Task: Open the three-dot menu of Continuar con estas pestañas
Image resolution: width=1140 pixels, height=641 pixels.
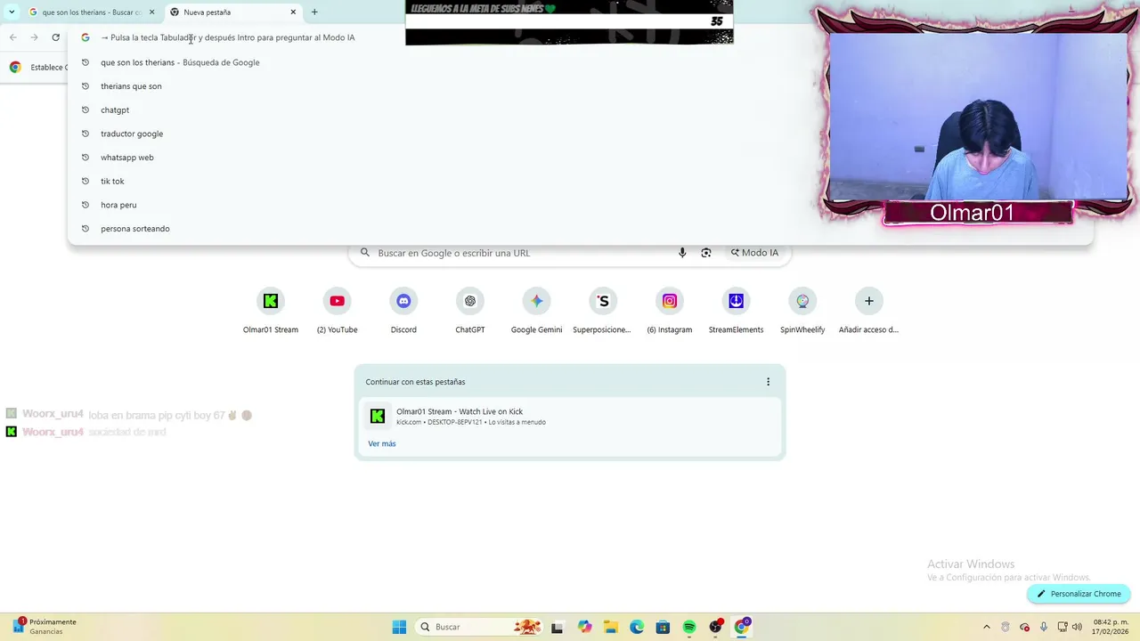Action: 768,382
